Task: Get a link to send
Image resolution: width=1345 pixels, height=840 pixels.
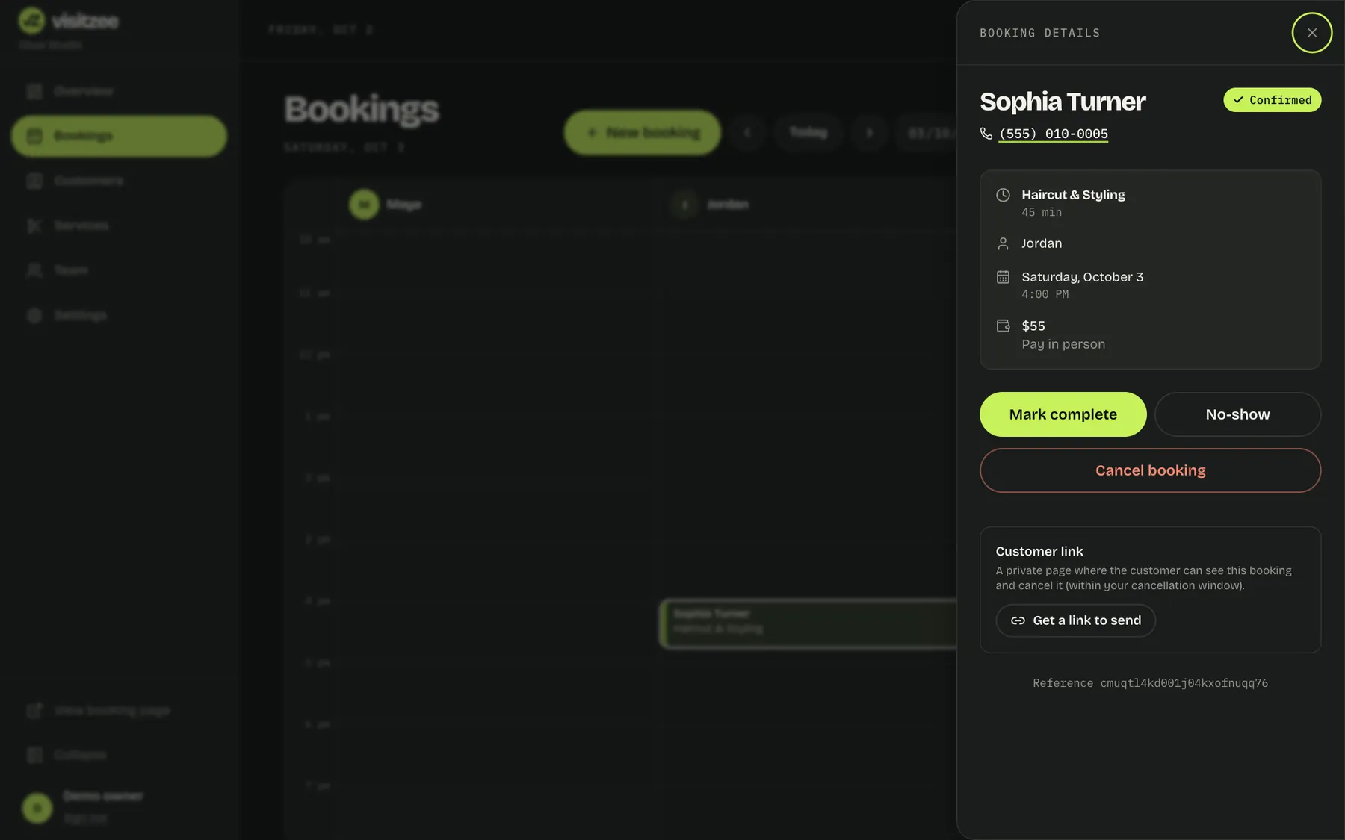Action: tap(1075, 620)
